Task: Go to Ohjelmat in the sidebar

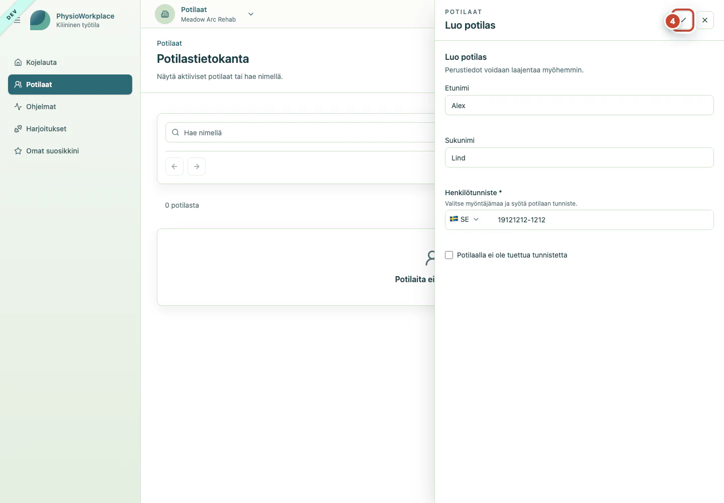Action: click(70, 107)
